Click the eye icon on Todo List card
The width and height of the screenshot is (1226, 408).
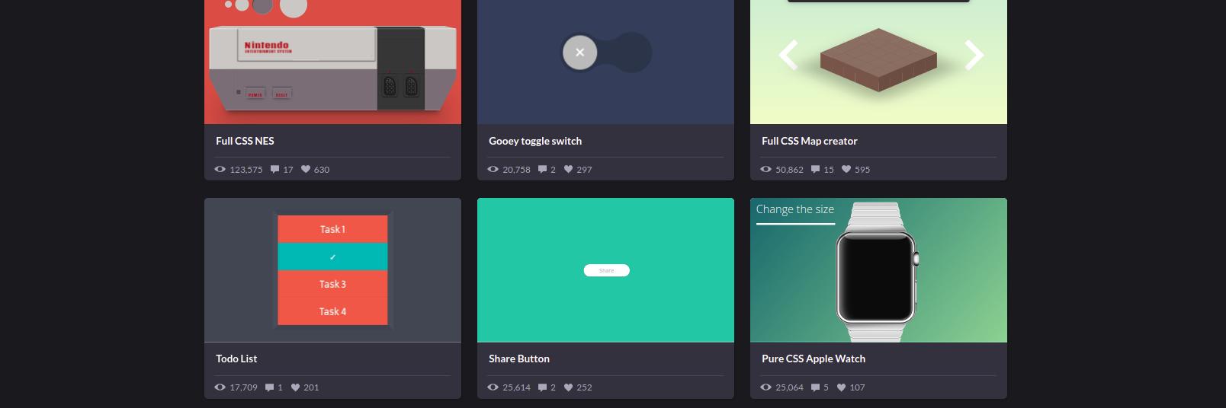(220, 387)
